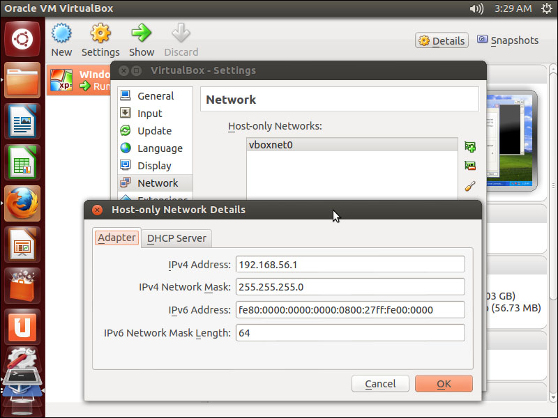The width and height of the screenshot is (558, 418).
Task: Select Input settings category
Action: coord(155,114)
